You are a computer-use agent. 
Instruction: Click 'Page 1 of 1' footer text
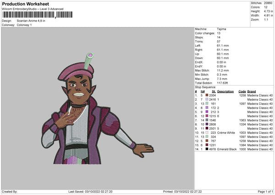(265, 192)
